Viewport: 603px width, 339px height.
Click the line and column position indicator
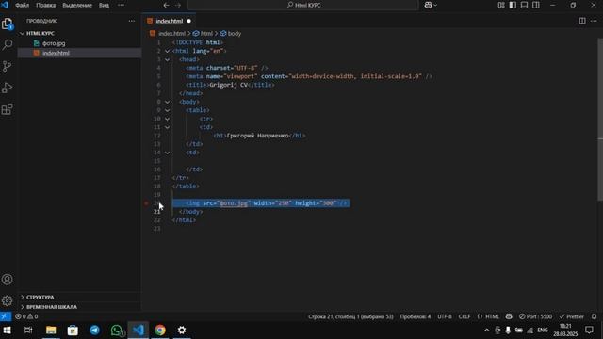350,316
